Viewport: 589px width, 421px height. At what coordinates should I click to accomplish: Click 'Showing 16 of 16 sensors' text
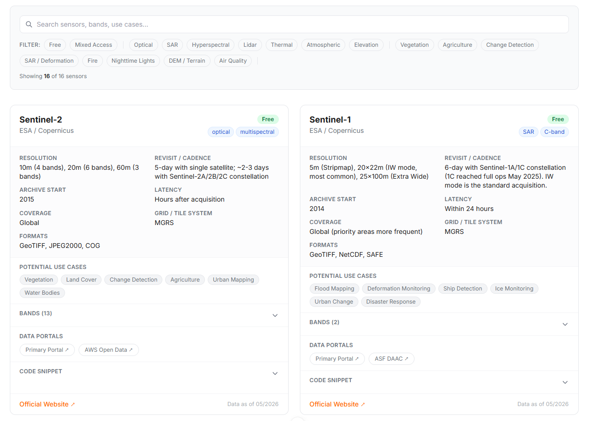53,76
